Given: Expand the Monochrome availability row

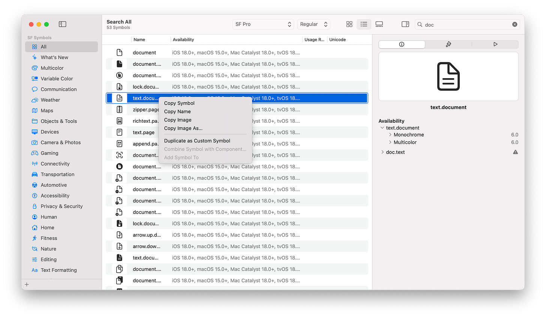Looking at the screenshot, I should pos(390,135).
